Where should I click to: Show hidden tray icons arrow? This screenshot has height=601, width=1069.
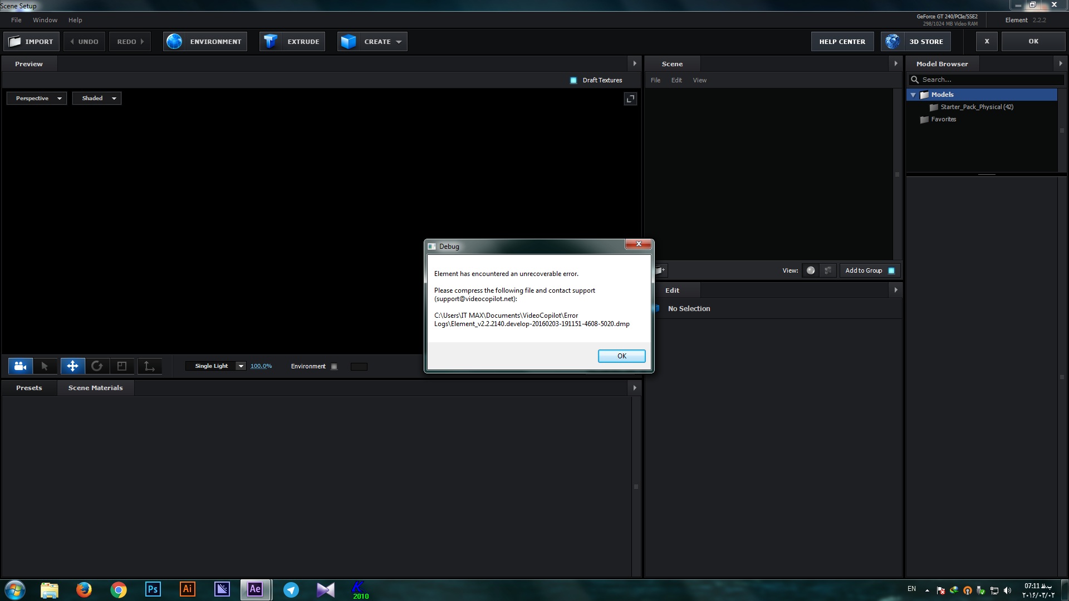[927, 590]
